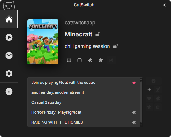Viewport: 171px width, 137px height.
Task: Click puzzle icon on RAIDING WITH THE HOMIES row
Action: click(134, 122)
